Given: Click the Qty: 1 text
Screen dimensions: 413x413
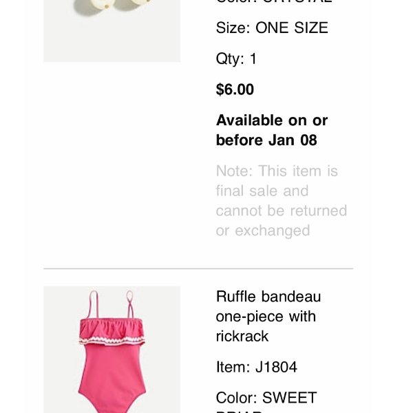Looking at the screenshot, I should (x=236, y=59).
